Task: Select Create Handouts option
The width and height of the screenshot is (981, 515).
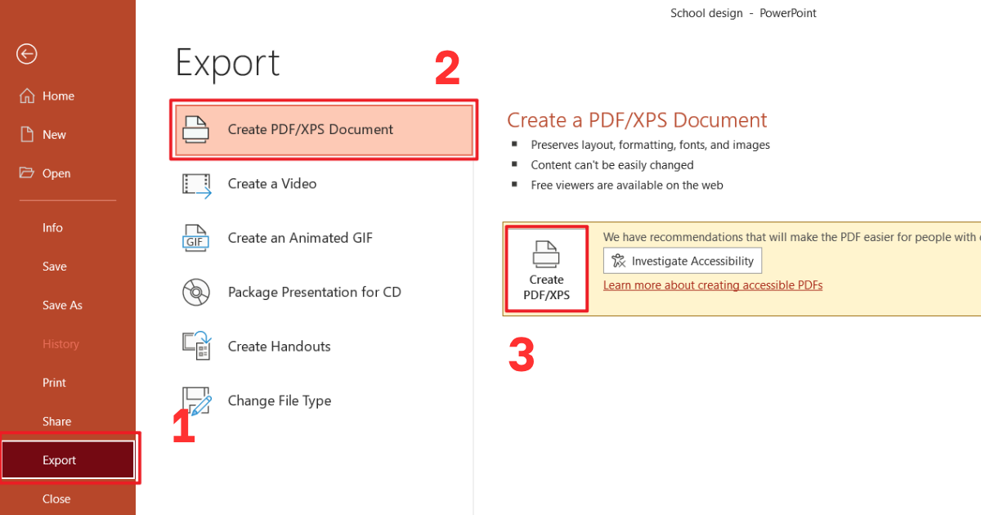Action: [324, 346]
